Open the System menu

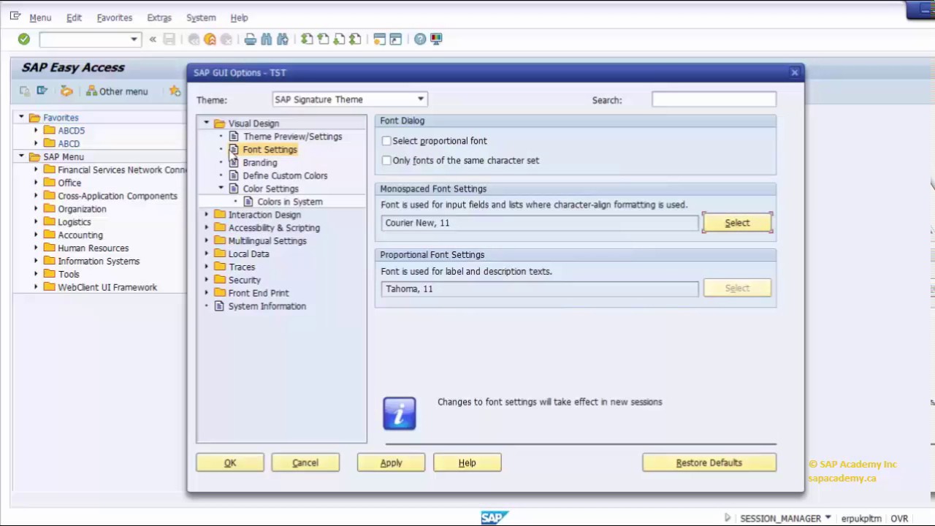coord(201,18)
